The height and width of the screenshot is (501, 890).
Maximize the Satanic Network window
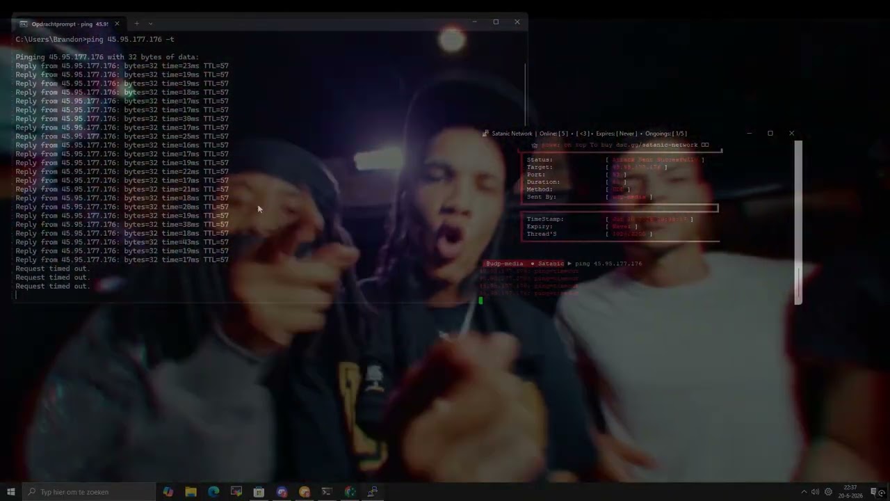tap(770, 133)
